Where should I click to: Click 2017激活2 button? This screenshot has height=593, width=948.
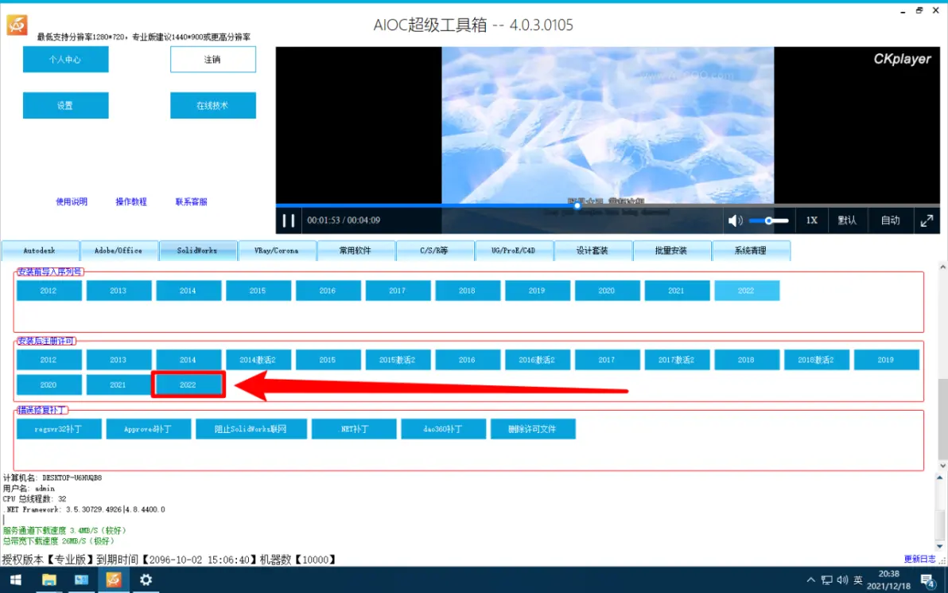(677, 360)
